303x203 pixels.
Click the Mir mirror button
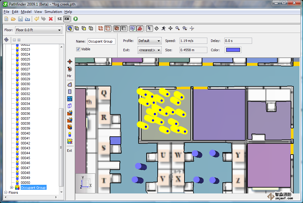(x=69, y=76)
